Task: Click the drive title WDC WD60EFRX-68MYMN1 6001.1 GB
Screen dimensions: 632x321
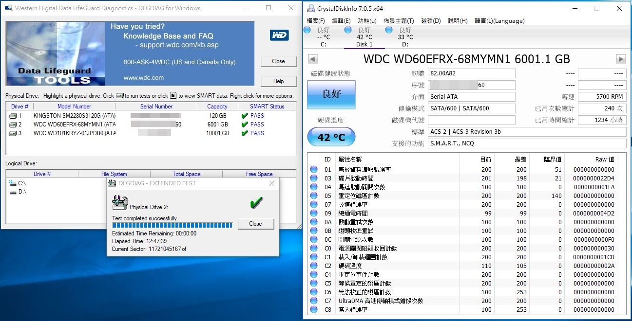Action: click(x=466, y=59)
